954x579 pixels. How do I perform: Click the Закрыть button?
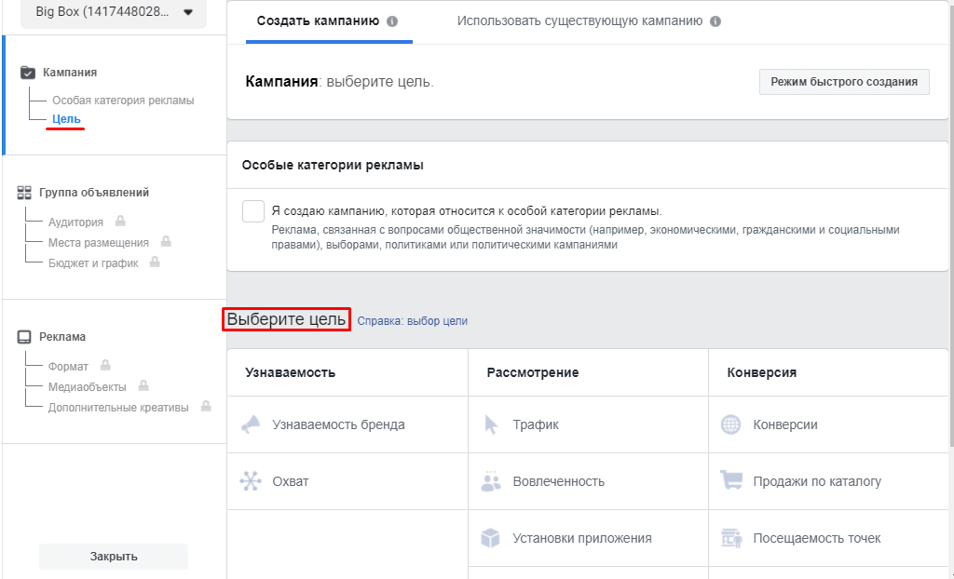pos(113,556)
